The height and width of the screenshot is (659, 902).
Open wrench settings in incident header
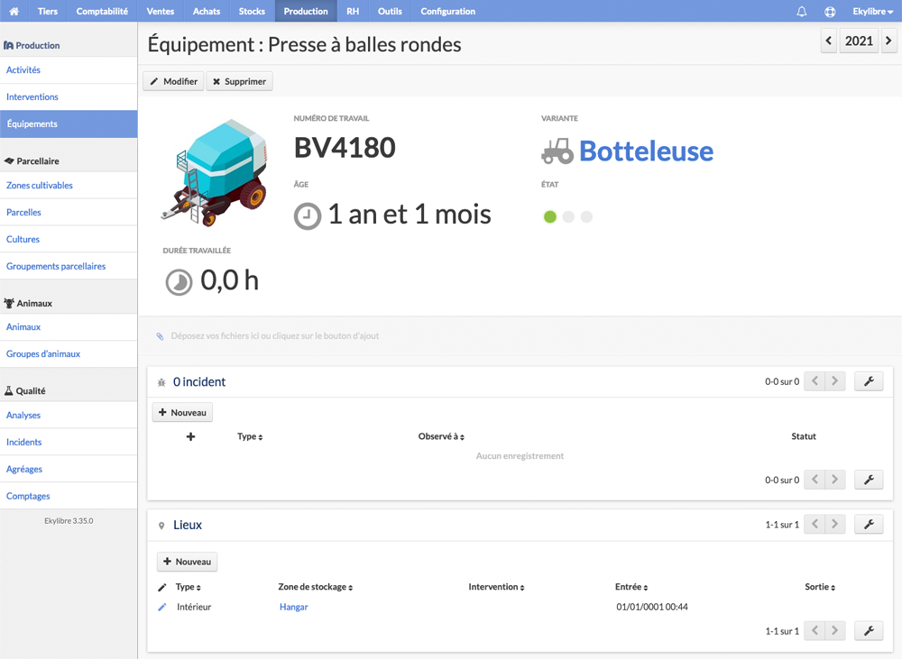click(x=869, y=381)
